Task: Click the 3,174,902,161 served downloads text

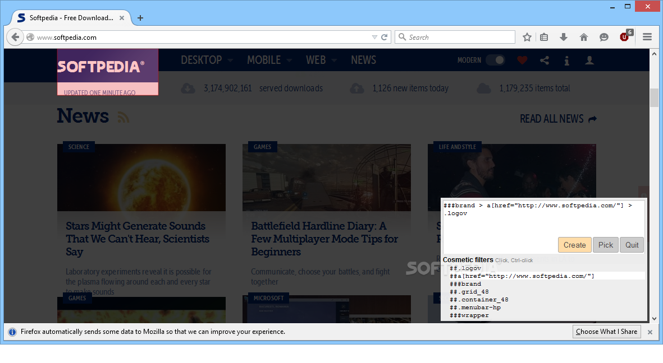Action: click(x=263, y=88)
